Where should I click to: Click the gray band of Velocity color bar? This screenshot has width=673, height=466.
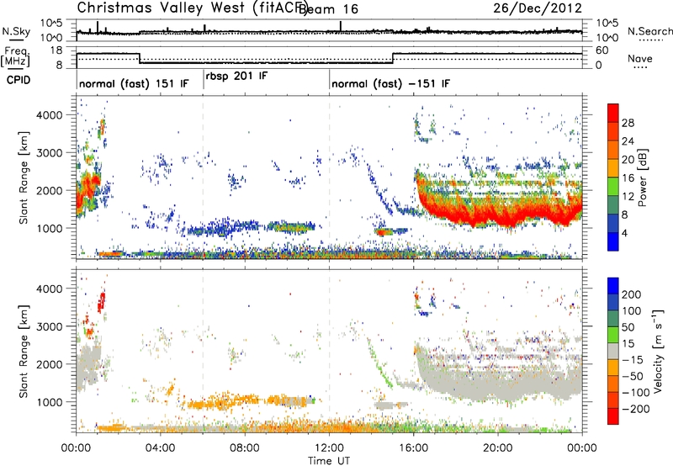click(613, 351)
